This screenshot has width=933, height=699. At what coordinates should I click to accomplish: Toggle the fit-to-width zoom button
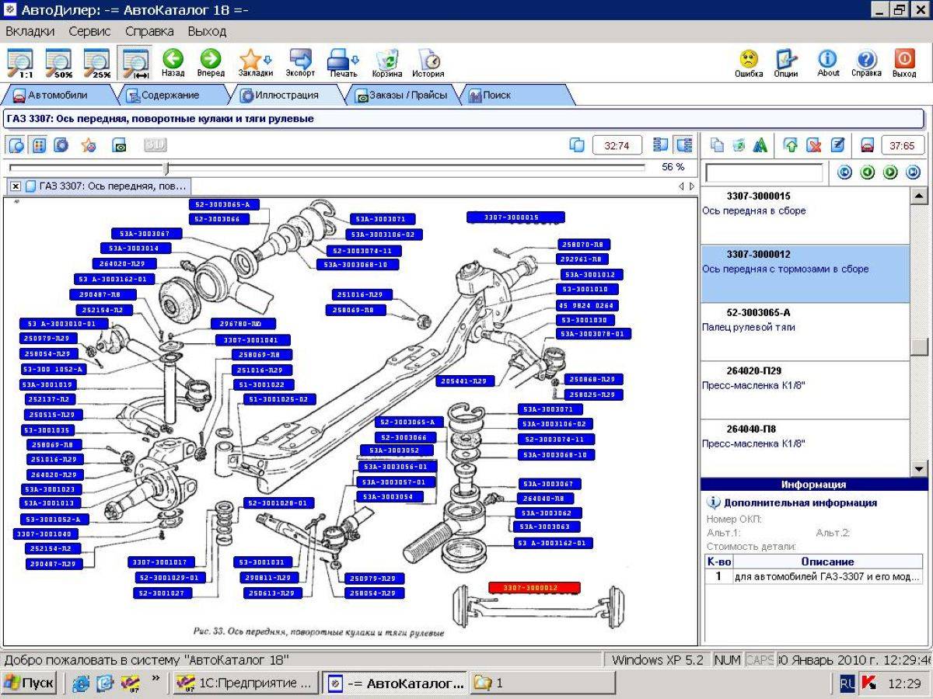pyautogui.click(x=136, y=63)
